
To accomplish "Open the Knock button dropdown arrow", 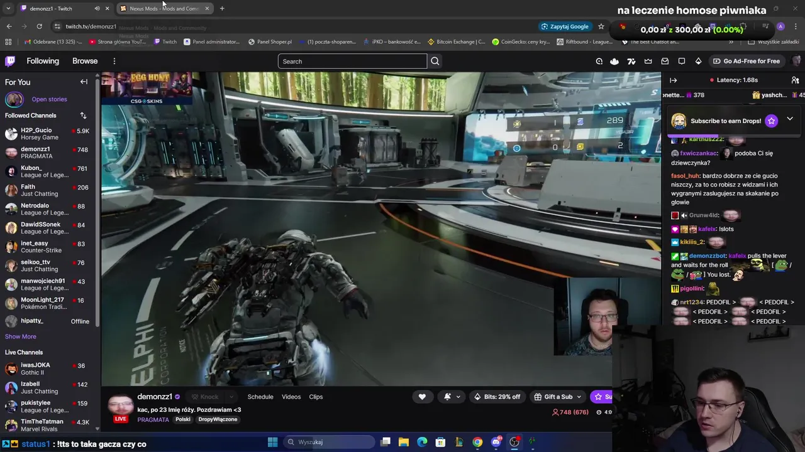I will click(231, 397).
